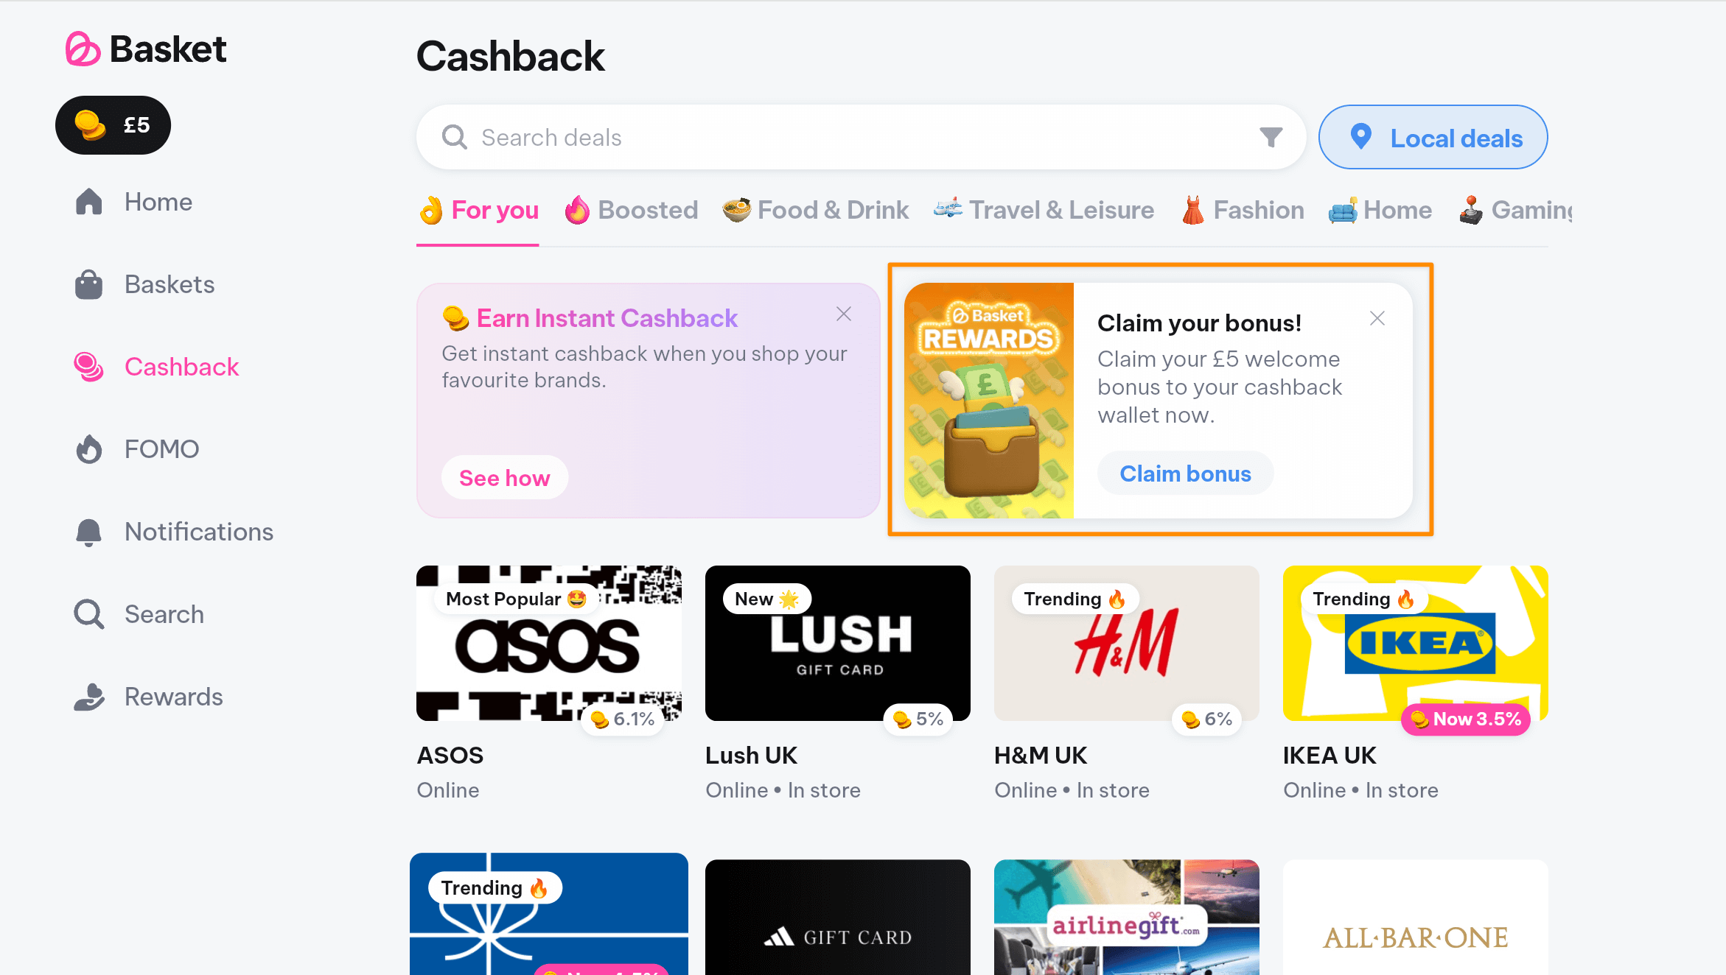Switch to the Boosted tab
1726x975 pixels.
pyautogui.click(x=631, y=211)
